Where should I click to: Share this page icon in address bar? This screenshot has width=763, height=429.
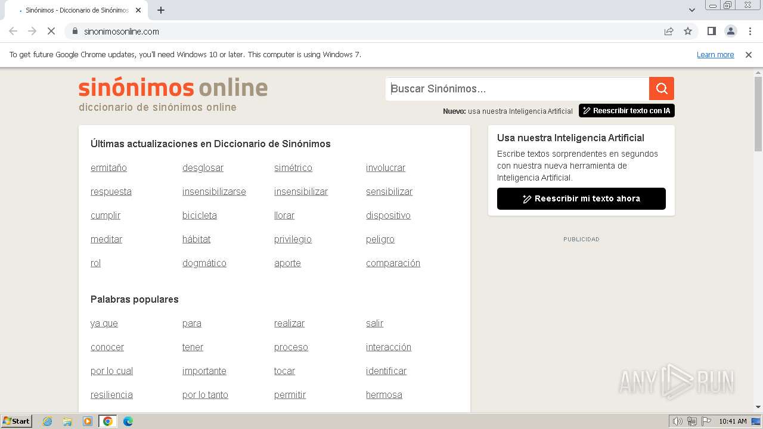pyautogui.click(x=669, y=31)
